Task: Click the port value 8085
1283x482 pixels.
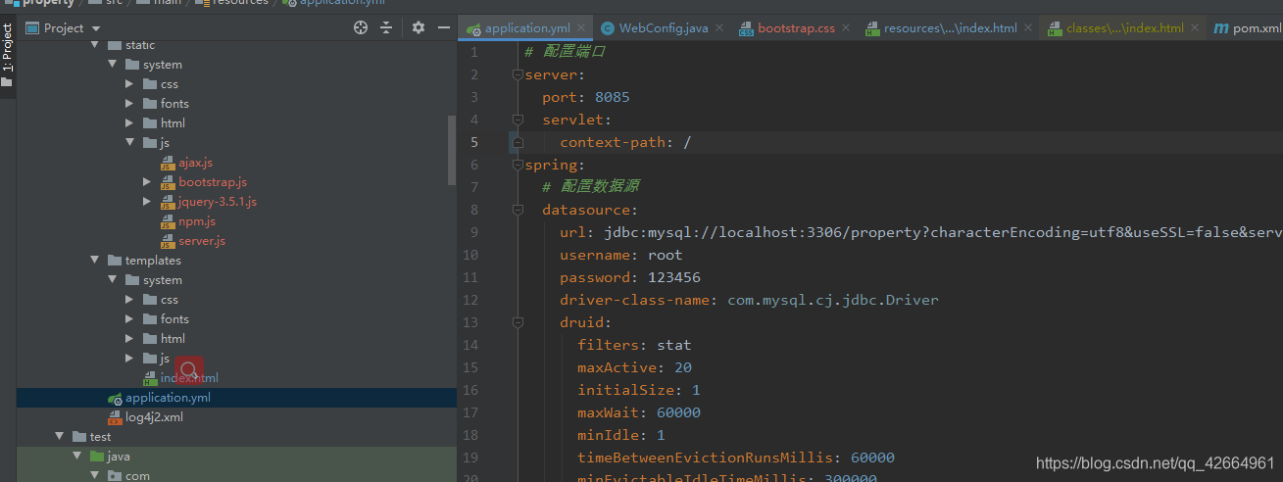Action: coord(613,97)
